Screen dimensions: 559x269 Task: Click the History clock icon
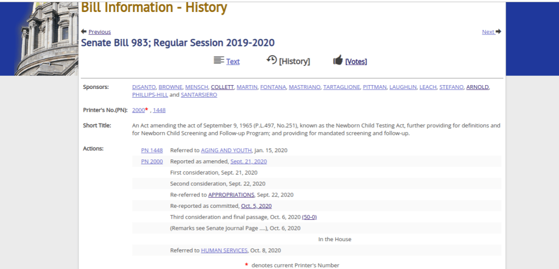point(271,60)
